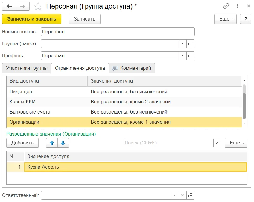Open help with the question mark button

click(x=246, y=19)
